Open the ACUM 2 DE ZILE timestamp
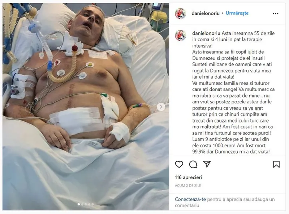The image size is (289, 214). coord(188,186)
